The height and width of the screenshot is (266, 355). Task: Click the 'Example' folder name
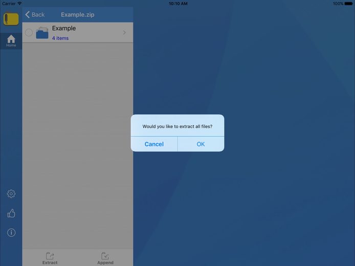point(64,28)
